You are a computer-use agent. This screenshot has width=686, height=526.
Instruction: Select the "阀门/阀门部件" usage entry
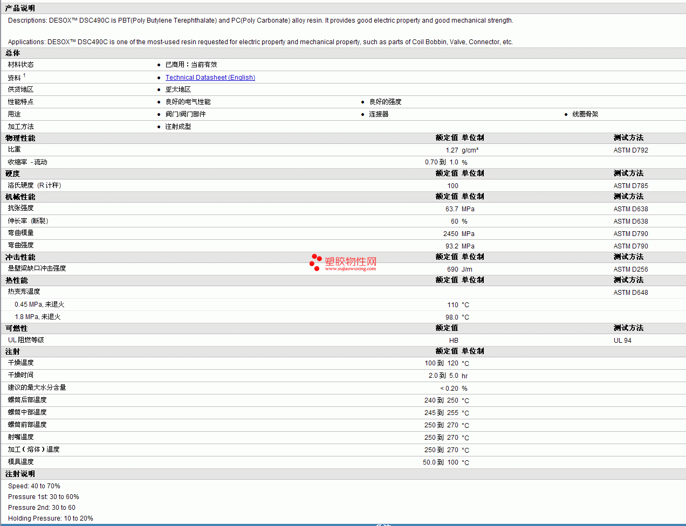(x=186, y=114)
